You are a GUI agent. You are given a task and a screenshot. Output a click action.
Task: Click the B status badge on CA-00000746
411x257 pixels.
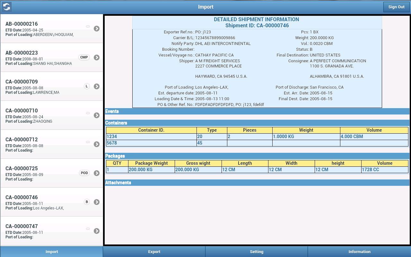pos(87,202)
